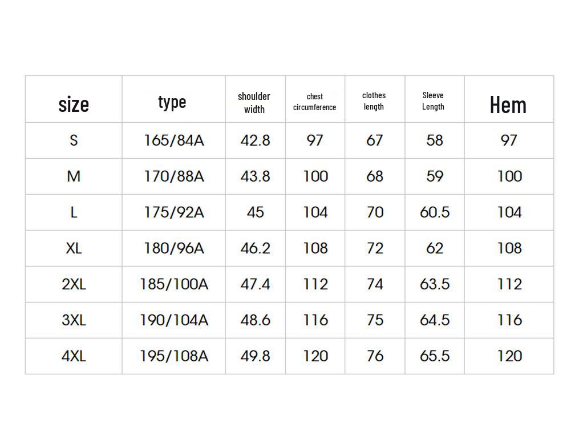Select the 165/84A type cell
The image size is (579, 435).
point(174,140)
